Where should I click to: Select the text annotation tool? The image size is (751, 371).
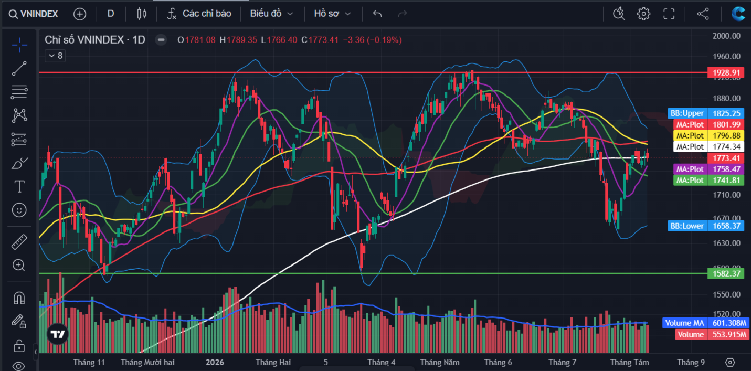[x=19, y=186]
